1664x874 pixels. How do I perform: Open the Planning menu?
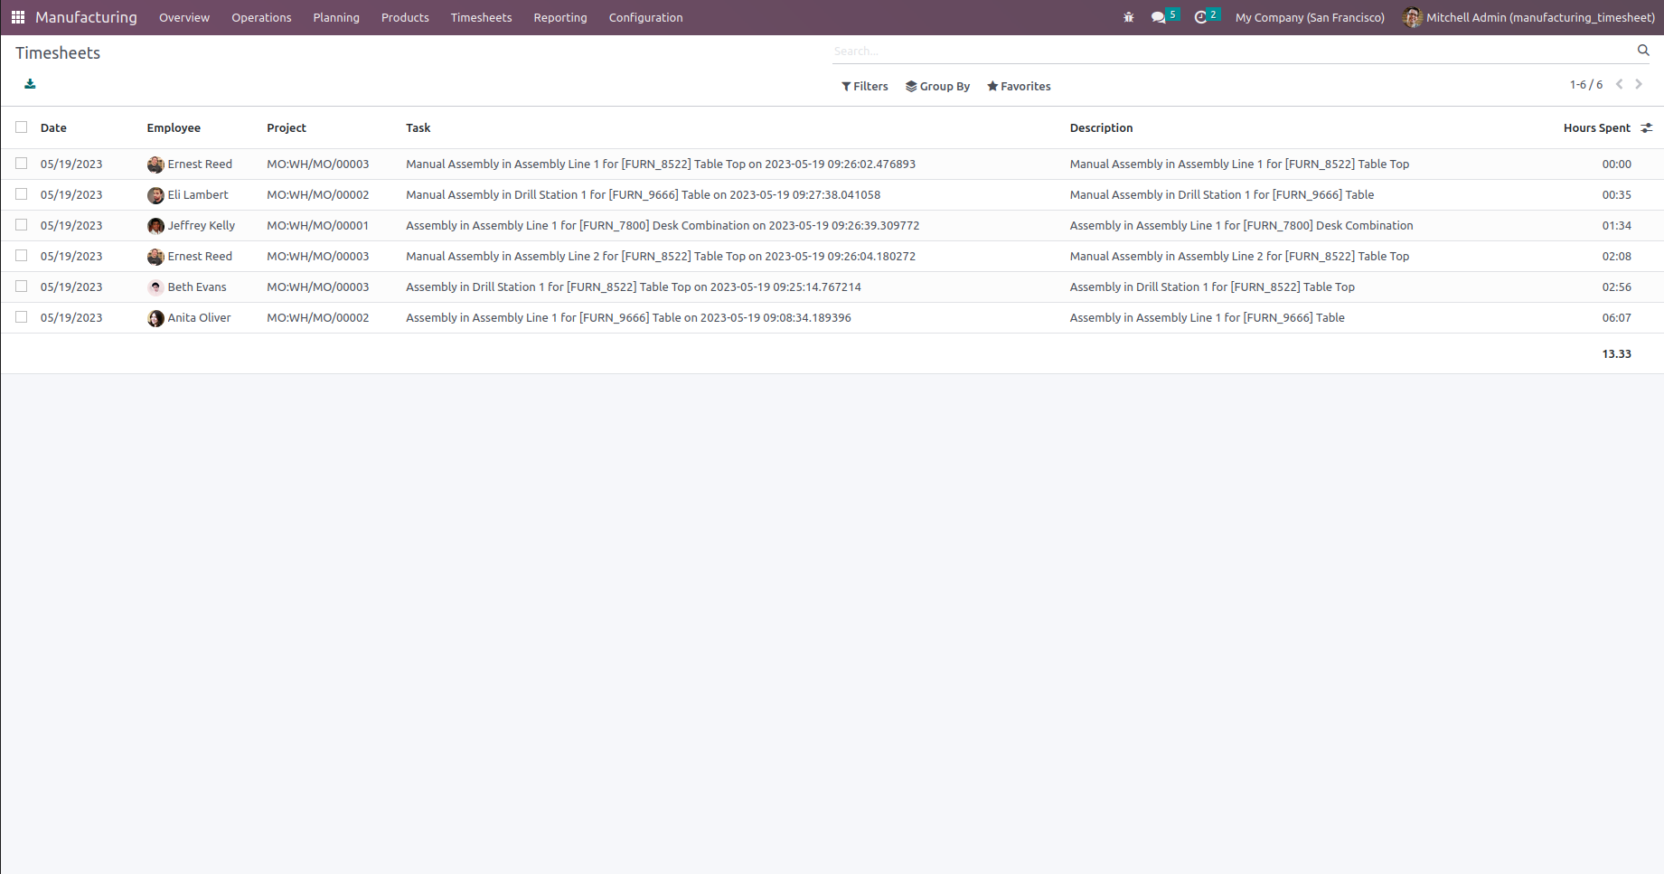pyautogui.click(x=336, y=17)
